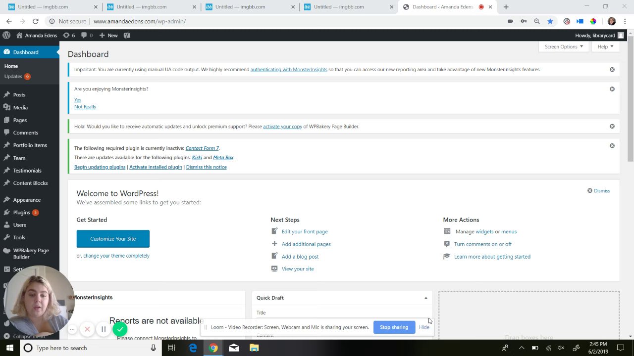Image resolution: width=634 pixels, height=356 pixels.
Task: Click 'Edit your front page' link
Action: (x=305, y=231)
